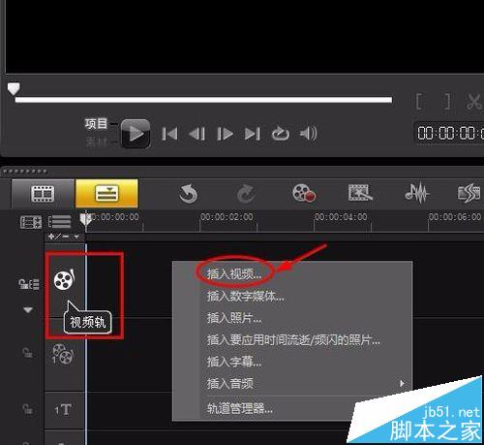Viewport: 484px width, 445px height.
Task: Select 项目 (Project) playback mode
Action: pyautogui.click(x=96, y=123)
